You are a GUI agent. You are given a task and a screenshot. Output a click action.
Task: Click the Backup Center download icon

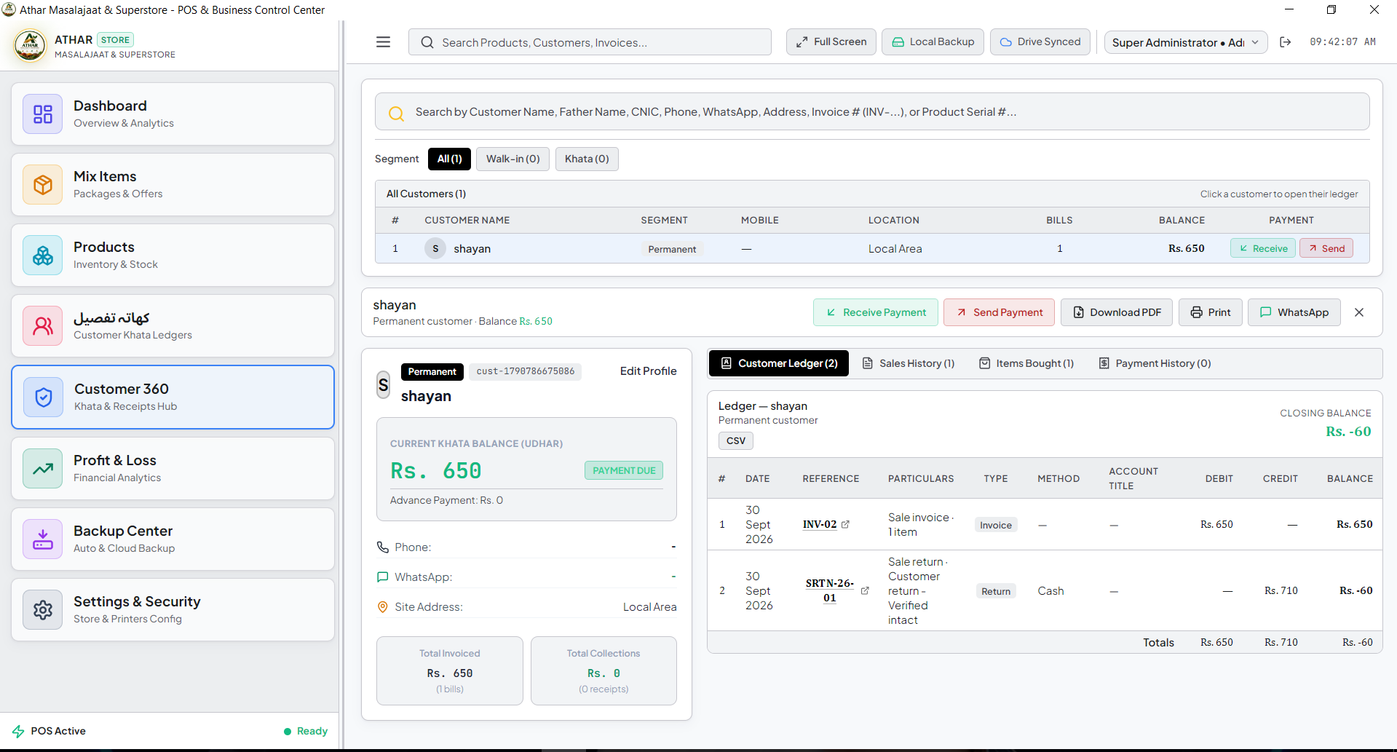pyautogui.click(x=43, y=539)
